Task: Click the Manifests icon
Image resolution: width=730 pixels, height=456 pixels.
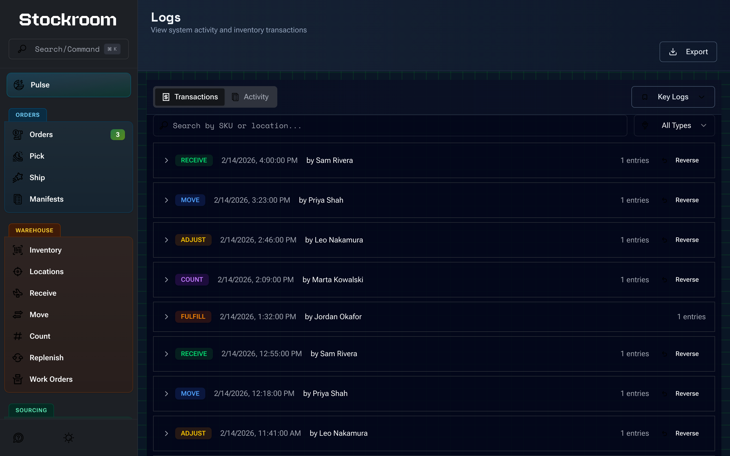Action: click(x=18, y=199)
